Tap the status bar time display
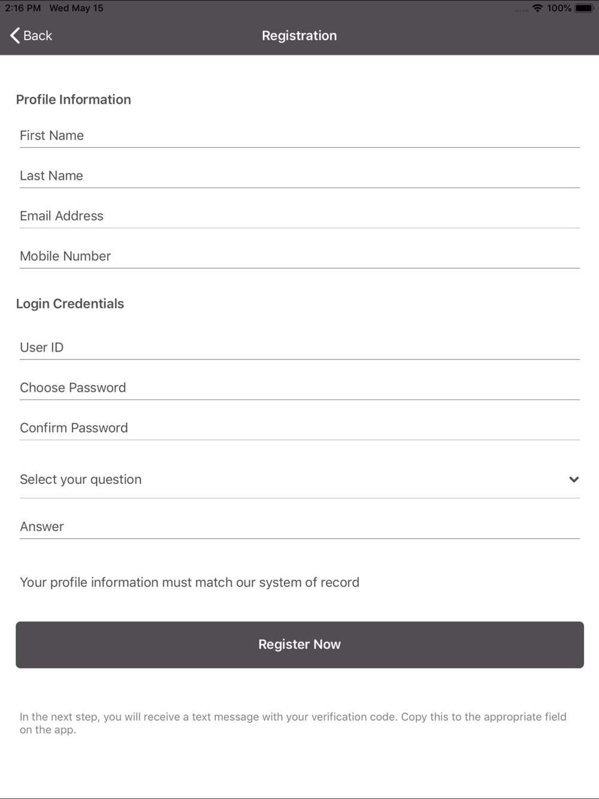The image size is (599, 799). (23, 8)
